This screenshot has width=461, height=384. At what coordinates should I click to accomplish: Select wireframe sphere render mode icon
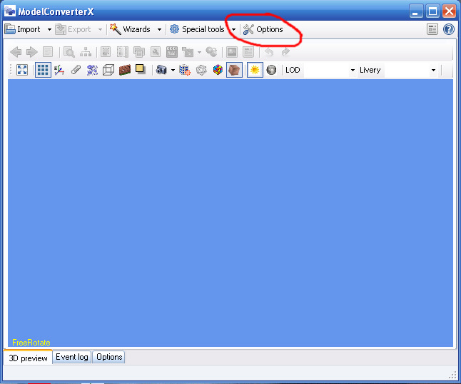coord(201,70)
